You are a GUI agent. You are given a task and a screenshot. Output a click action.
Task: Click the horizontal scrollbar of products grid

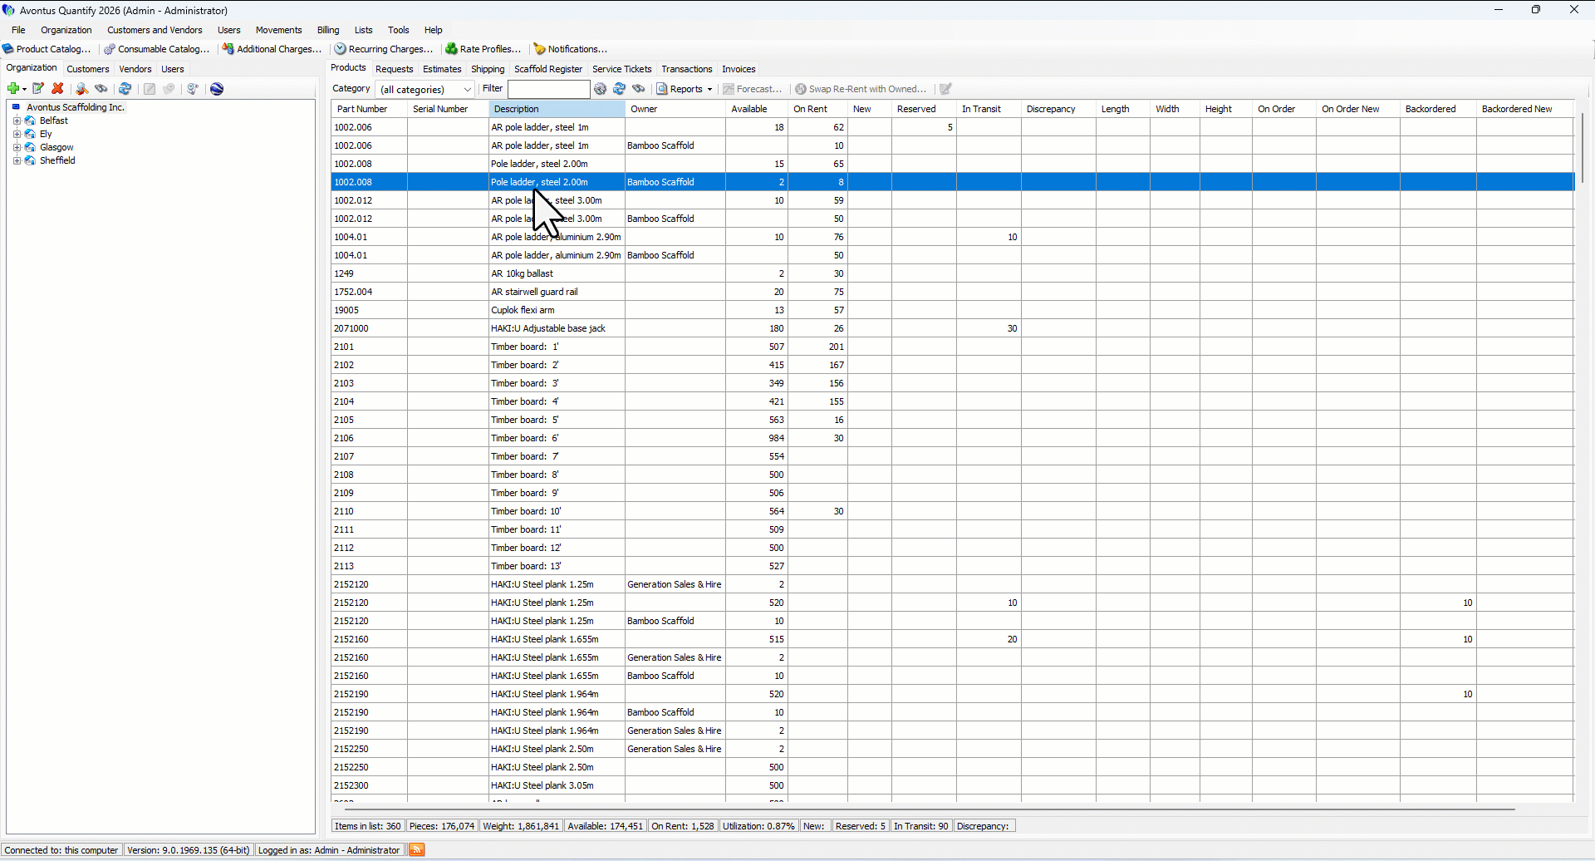[x=929, y=809]
